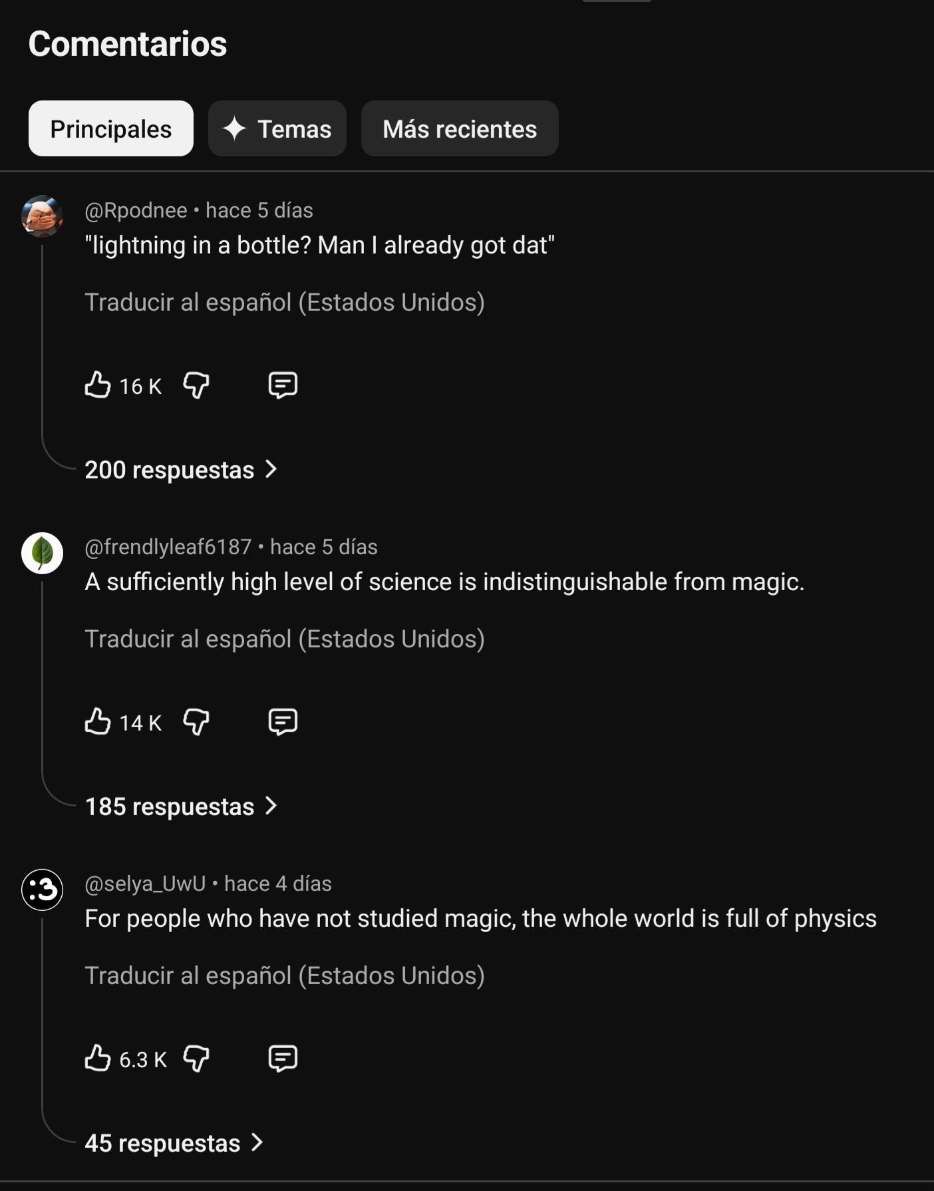
Task: Like the @Rpodnee lightning in a bottle comment
Action: (x=98, y=385)
